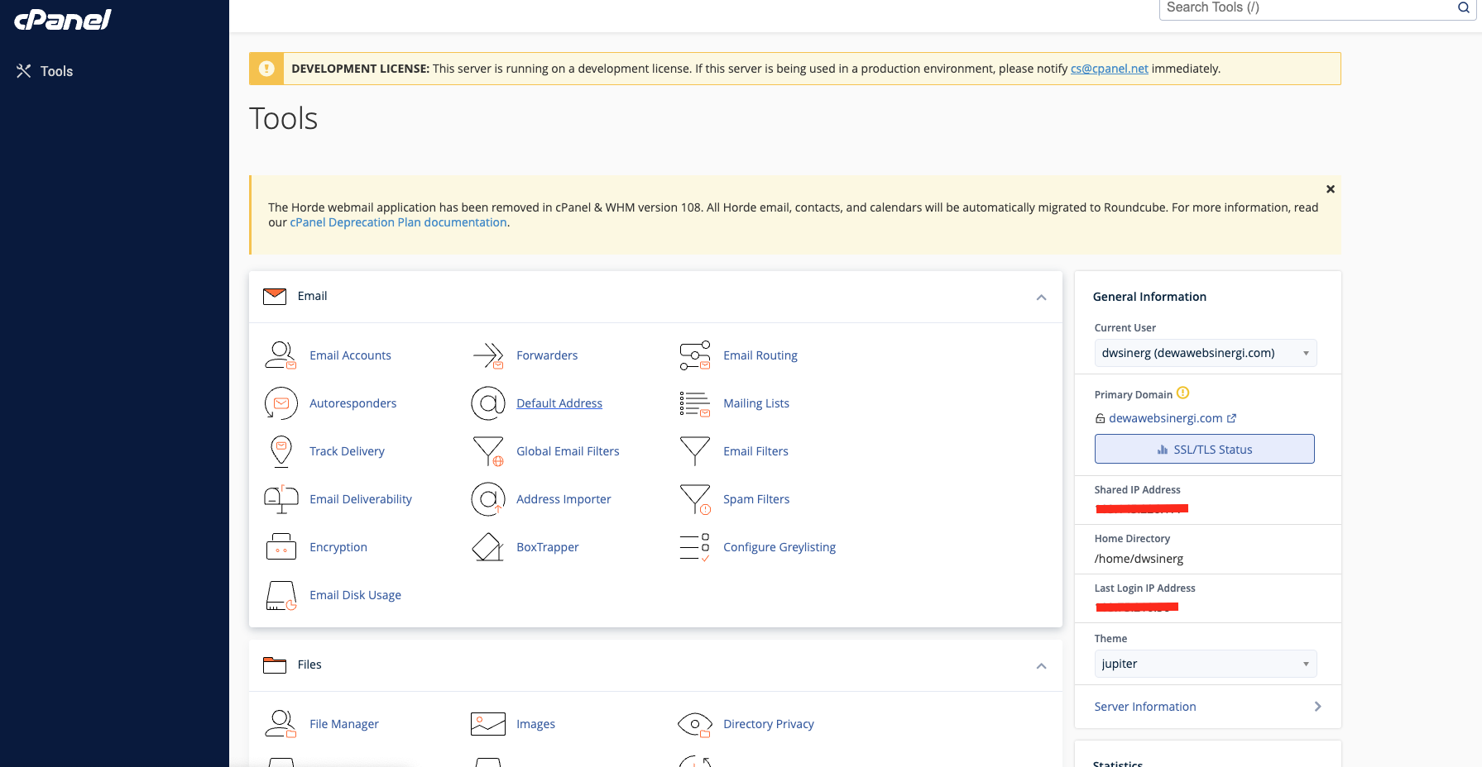Click the Configure Greylisting icon
Viewport: 1482px width, 767px height.
coord(695,547)
